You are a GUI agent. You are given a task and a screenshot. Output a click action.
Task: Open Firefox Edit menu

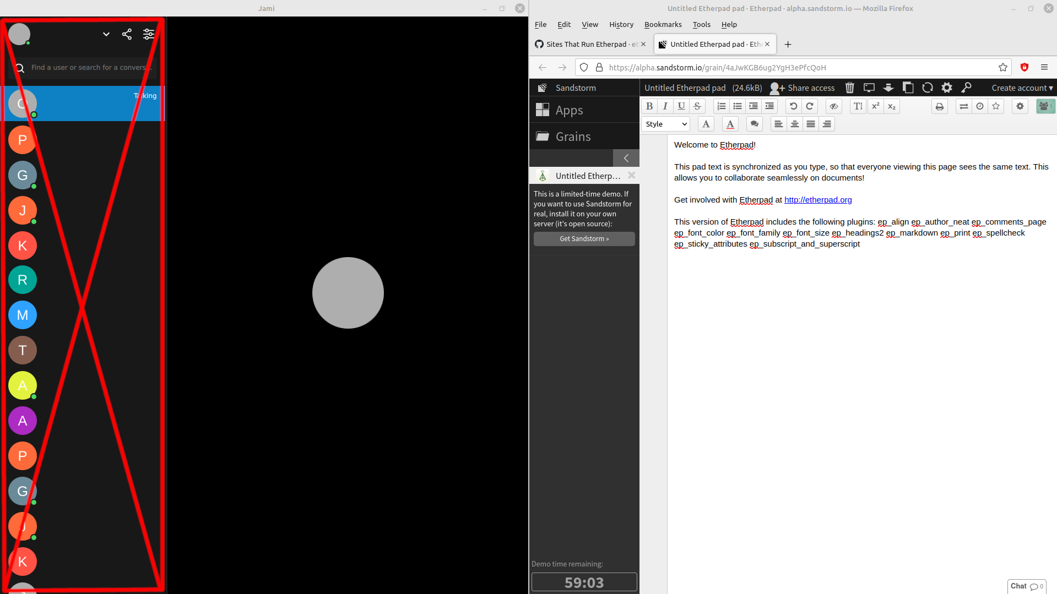(564, 25)
